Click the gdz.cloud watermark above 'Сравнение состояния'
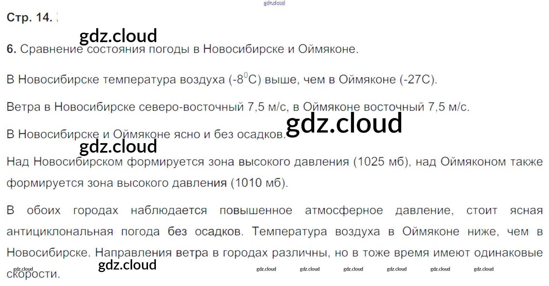Screen dimensions: 549x286 [x=118, y=36]
